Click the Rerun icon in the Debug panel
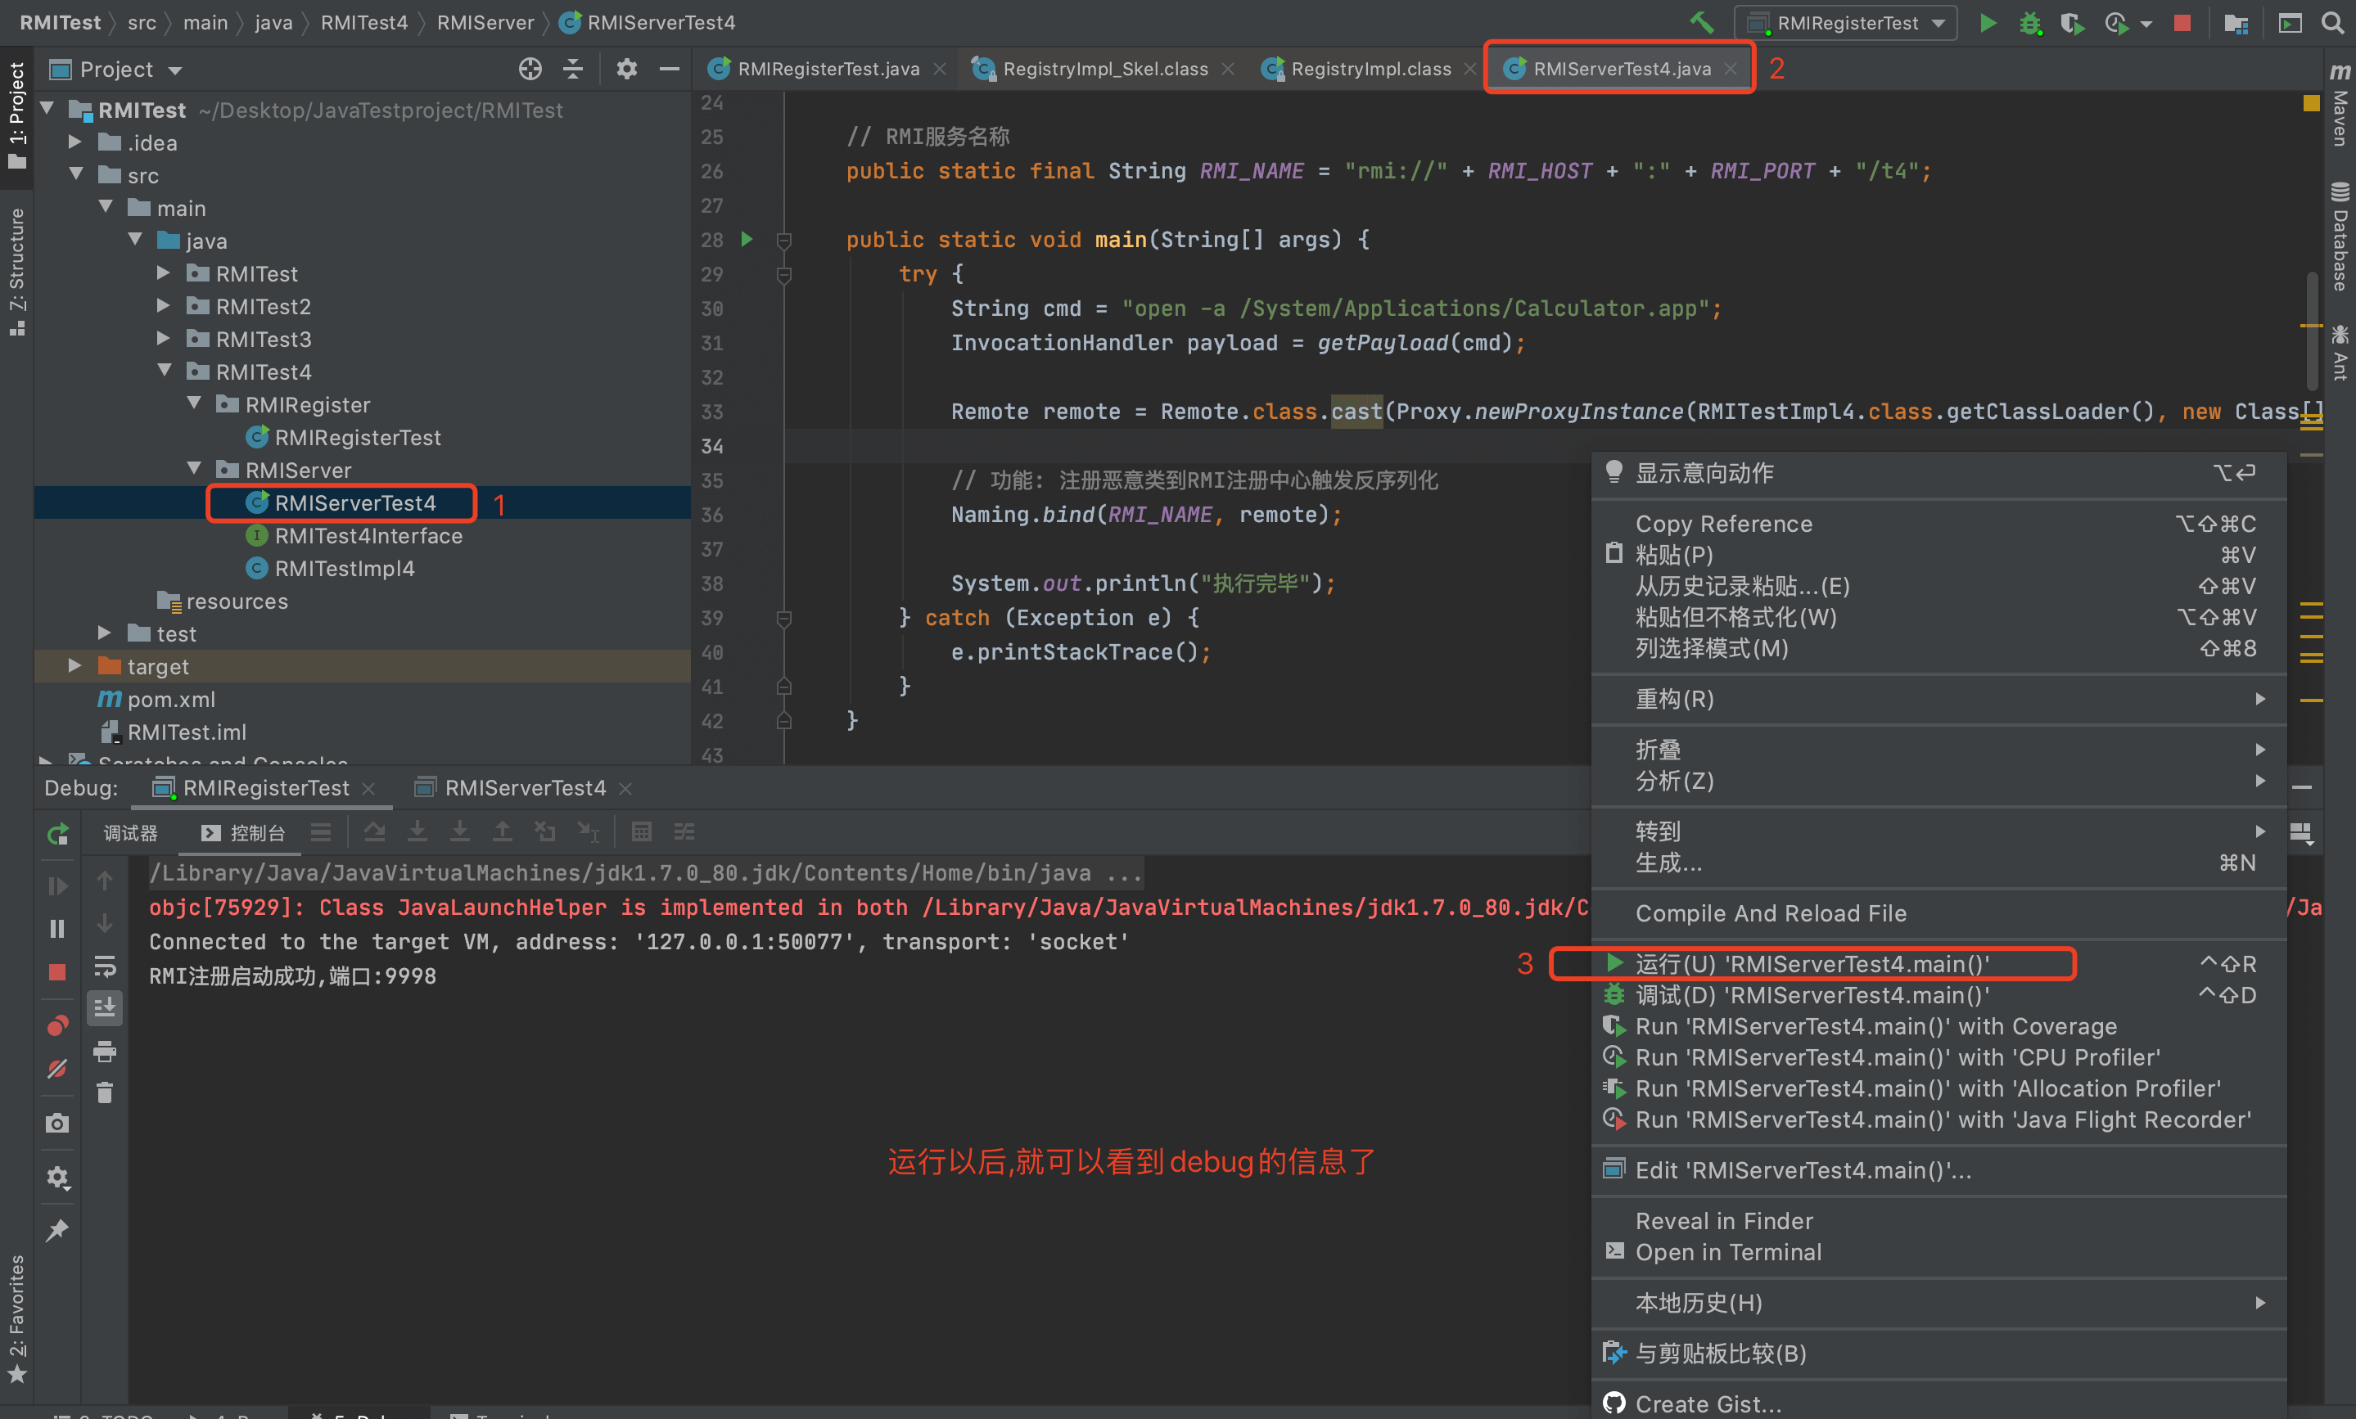2356x1419 pixels. pos(57,834)
